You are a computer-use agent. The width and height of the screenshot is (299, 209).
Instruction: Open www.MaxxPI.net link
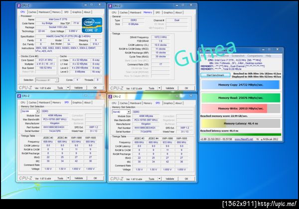click(x=244, y=139)
